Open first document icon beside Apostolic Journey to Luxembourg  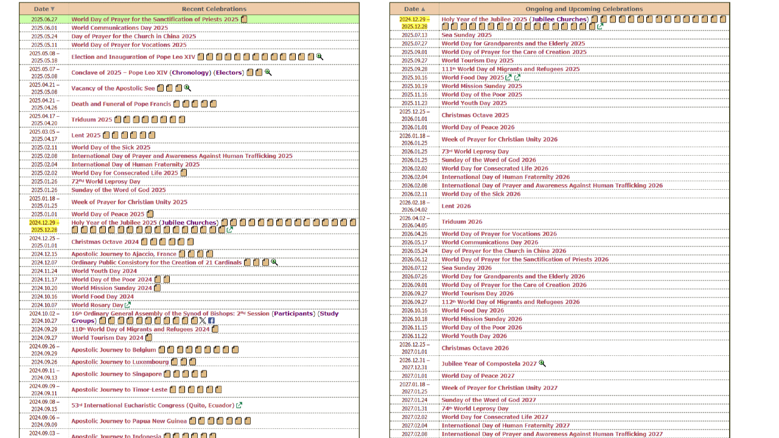(x=175, y=363)
